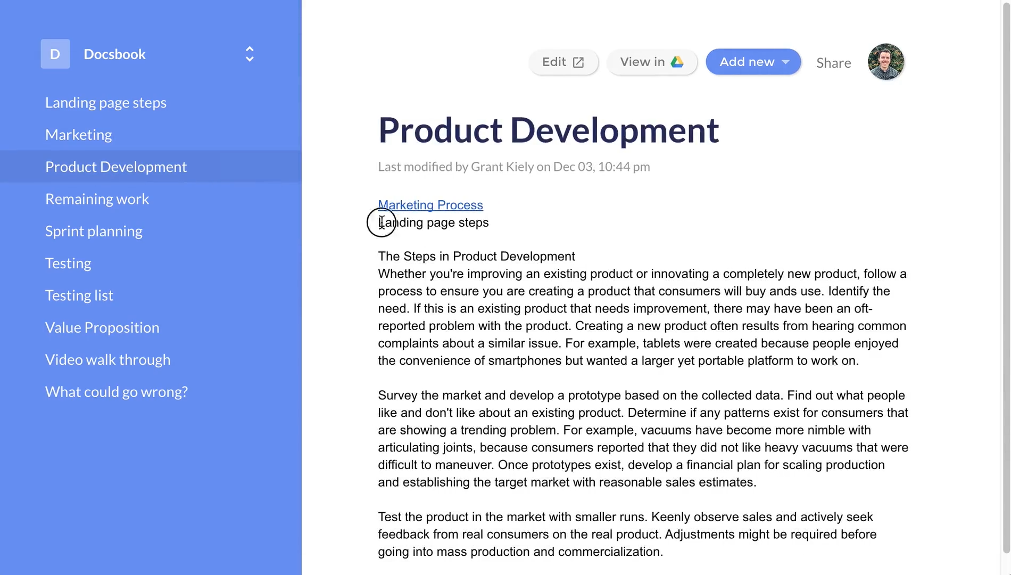Open What could go wrong? document

tap(117, 392)
